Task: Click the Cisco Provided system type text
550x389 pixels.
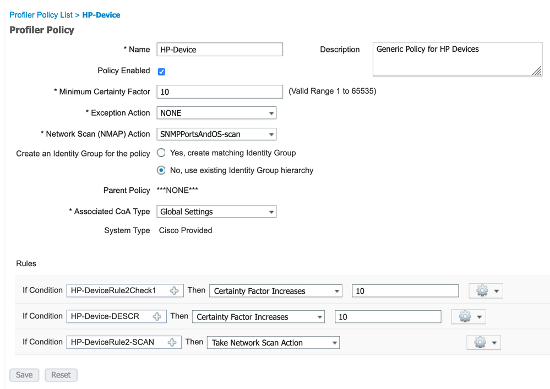Action: (186, 230)
